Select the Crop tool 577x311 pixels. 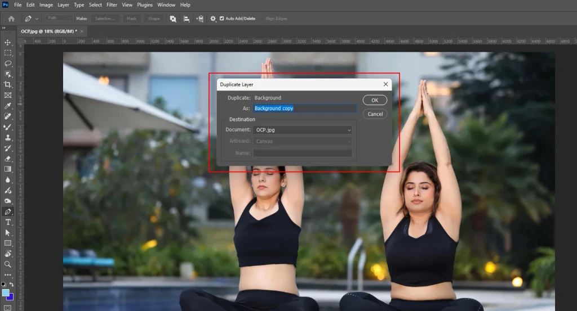point(8,84)
